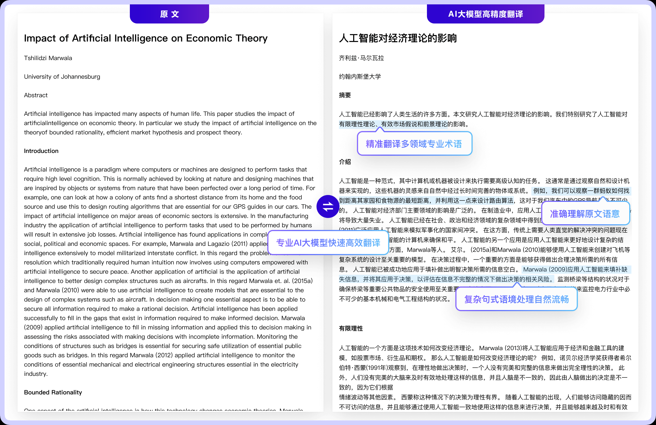Click the Chinese title 人工智能对经济理论的影响
This screenshot has height=425, width=656.
point(397,38)
